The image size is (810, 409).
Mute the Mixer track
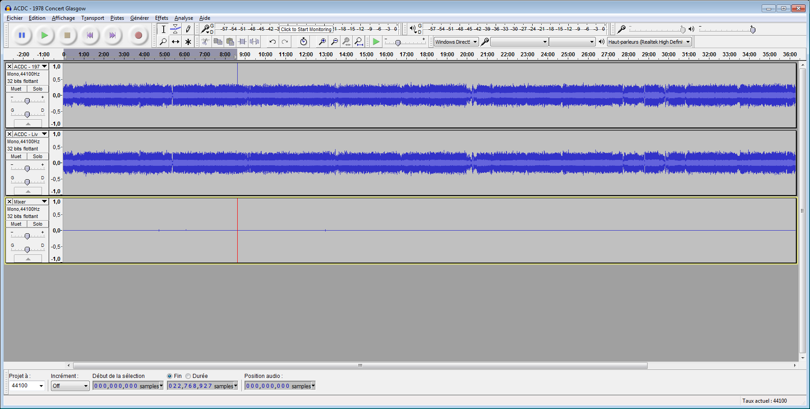[x=16, y=224]
